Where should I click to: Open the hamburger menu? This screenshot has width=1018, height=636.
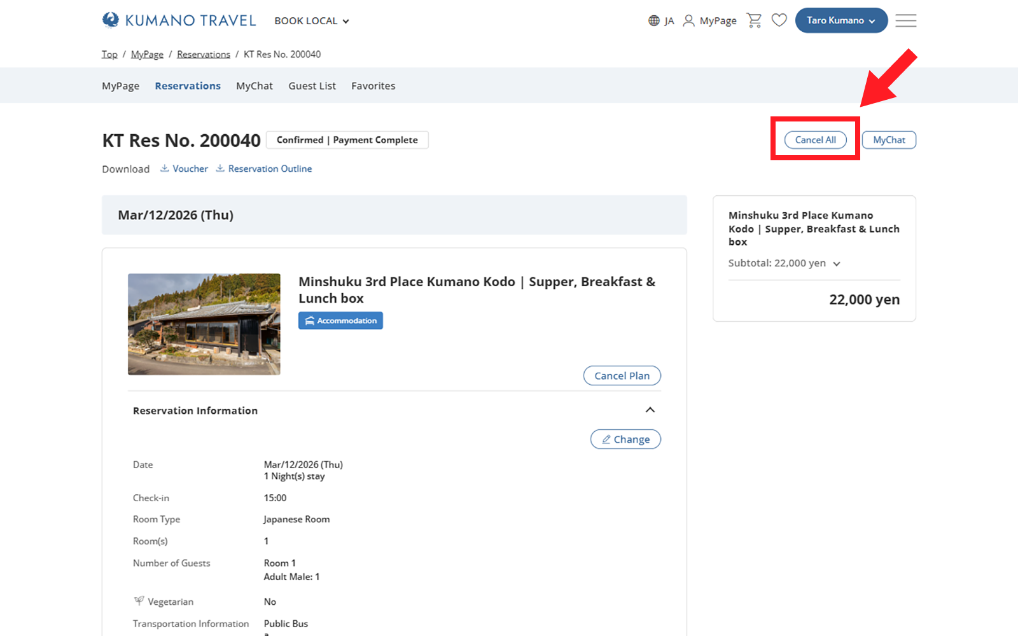click(x=905, y=20)
